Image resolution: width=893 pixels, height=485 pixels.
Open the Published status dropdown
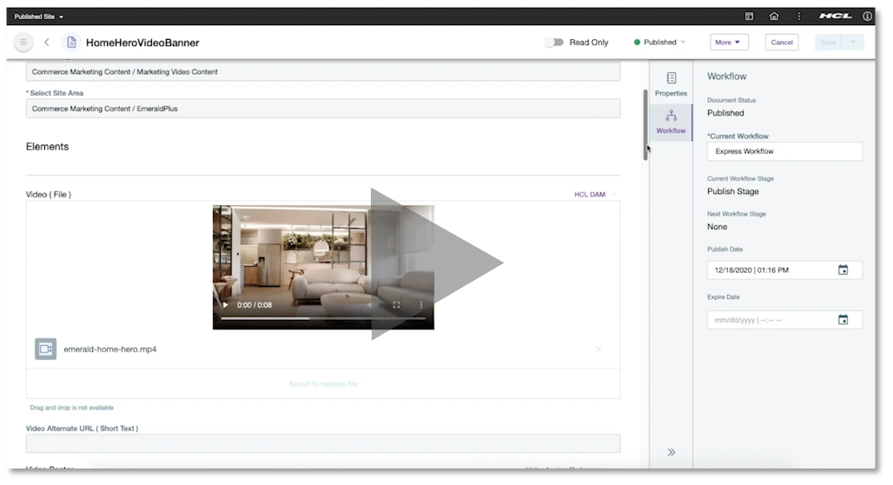coord(659,43)
